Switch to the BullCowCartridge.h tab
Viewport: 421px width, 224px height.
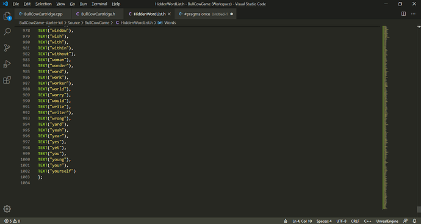coord(98,14)
